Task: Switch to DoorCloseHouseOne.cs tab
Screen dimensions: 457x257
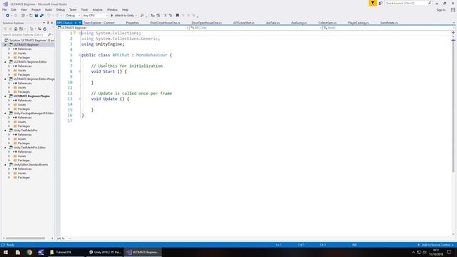Action: (165, 22)
